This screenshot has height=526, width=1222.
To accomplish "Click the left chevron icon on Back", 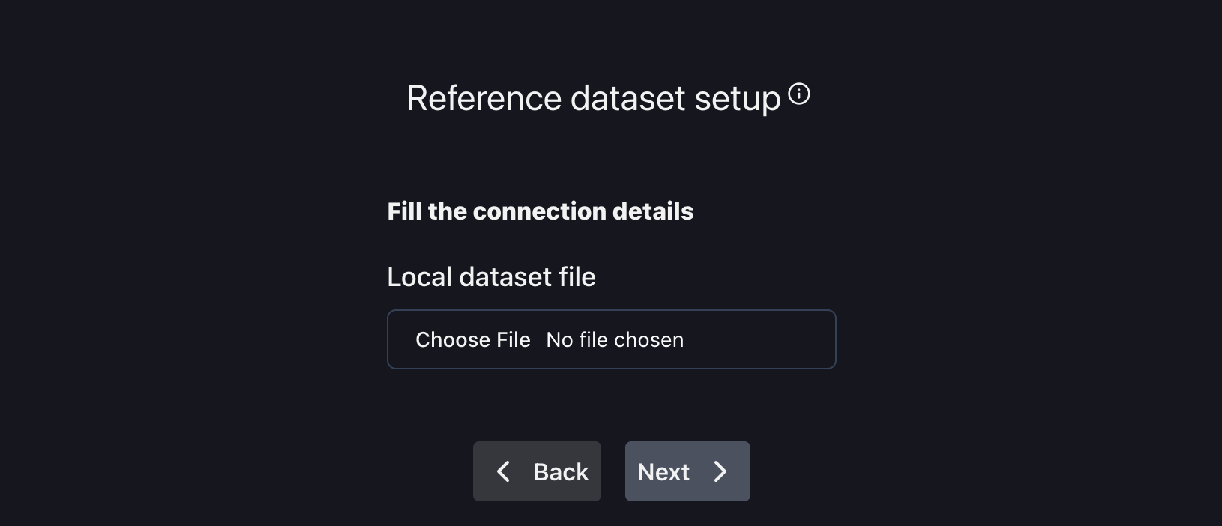I will point(504,471).
